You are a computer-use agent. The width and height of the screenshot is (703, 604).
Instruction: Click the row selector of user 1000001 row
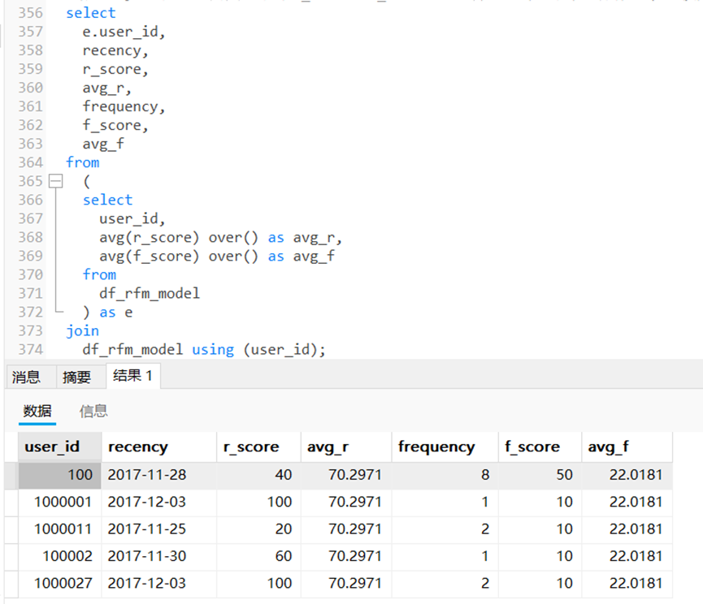[x=11, y=503]
